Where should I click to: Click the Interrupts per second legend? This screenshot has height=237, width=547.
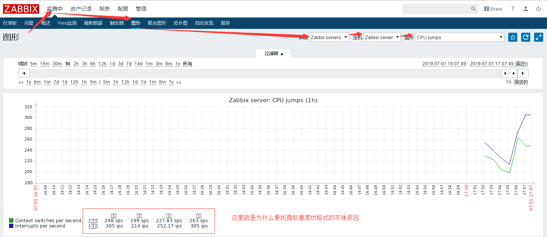point(40,226)
